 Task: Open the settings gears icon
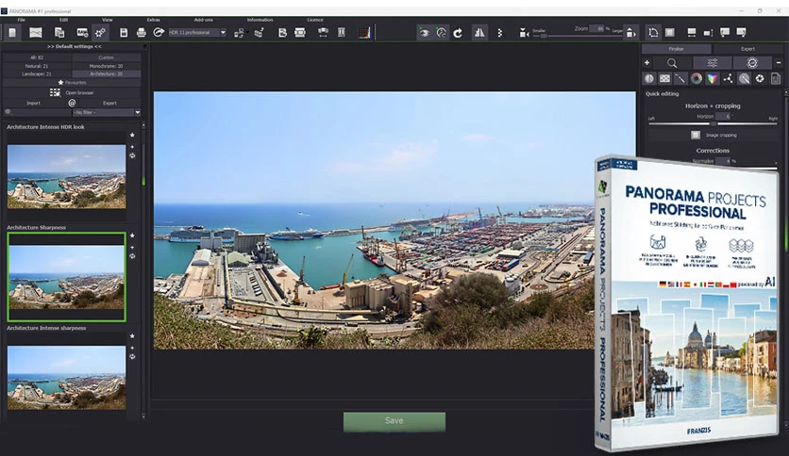click(100, 33)
